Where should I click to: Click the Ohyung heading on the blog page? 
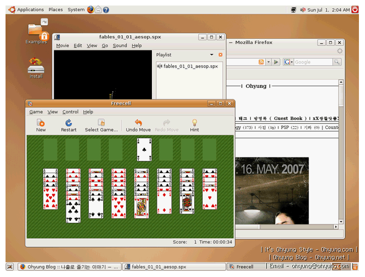coord(256,86)
